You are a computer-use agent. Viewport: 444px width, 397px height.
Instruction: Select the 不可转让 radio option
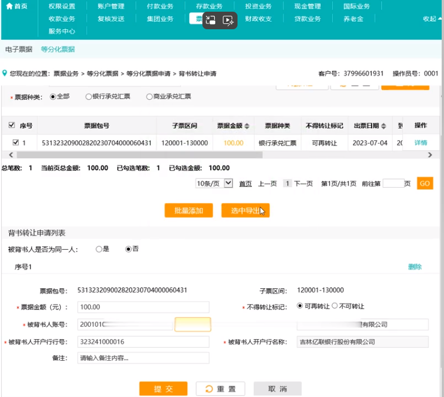pyautogui.click(x=335, y=306)
